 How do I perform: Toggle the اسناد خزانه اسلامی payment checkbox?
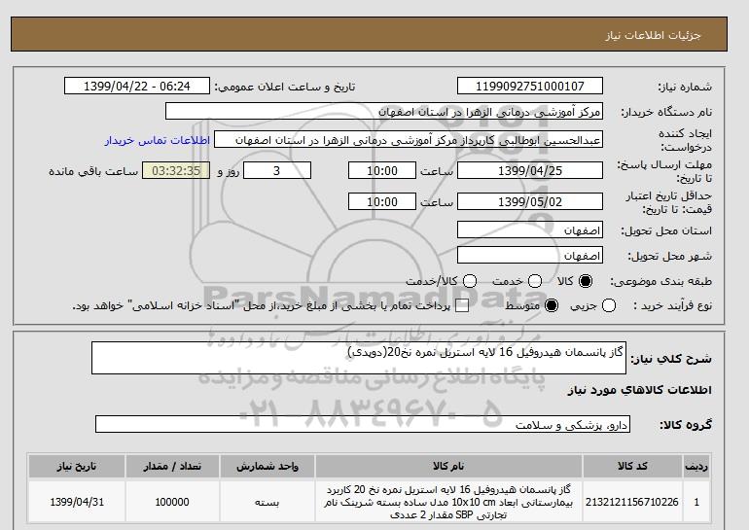tap(462, 306)
